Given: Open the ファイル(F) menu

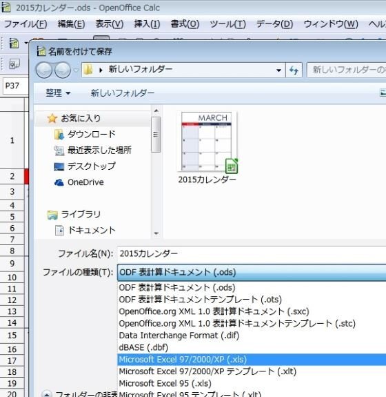Looking at the screenshot, I should tap(26, 24).
